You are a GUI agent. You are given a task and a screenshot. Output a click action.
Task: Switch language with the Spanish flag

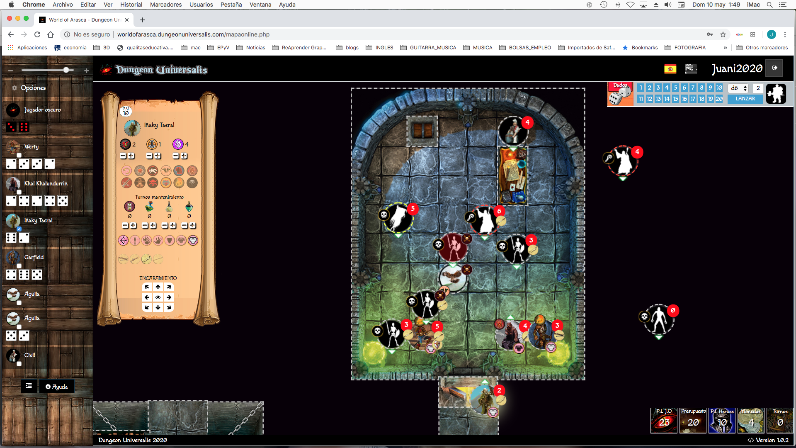click(x=670, y=69)
